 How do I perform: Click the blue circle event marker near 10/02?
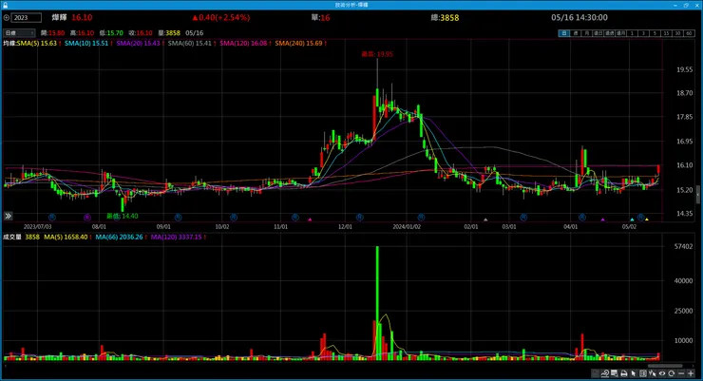(234, 218)
